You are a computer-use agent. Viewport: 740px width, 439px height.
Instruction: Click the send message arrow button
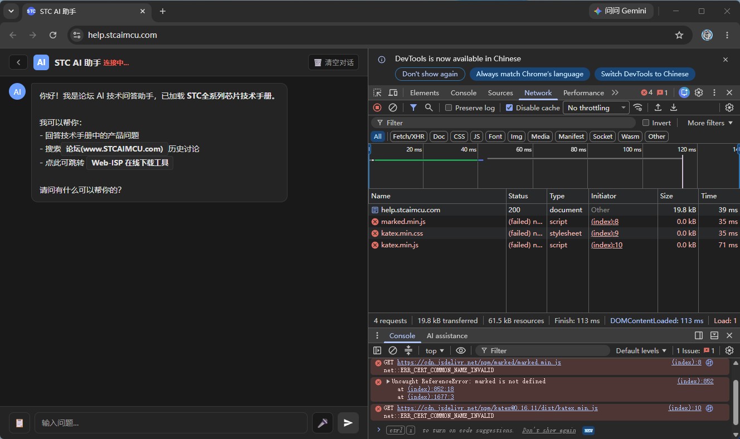point(348,423)
